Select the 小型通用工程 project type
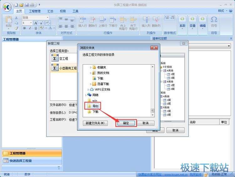 [x=64, y=68]
